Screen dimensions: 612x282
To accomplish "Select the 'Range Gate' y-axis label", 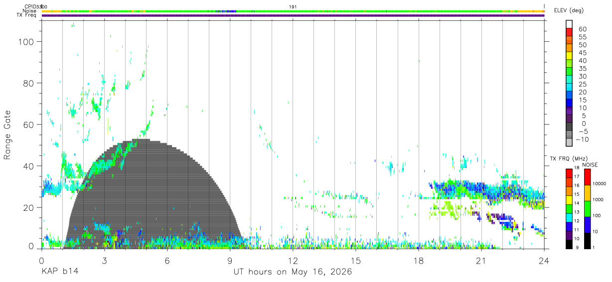I will 7,135.
